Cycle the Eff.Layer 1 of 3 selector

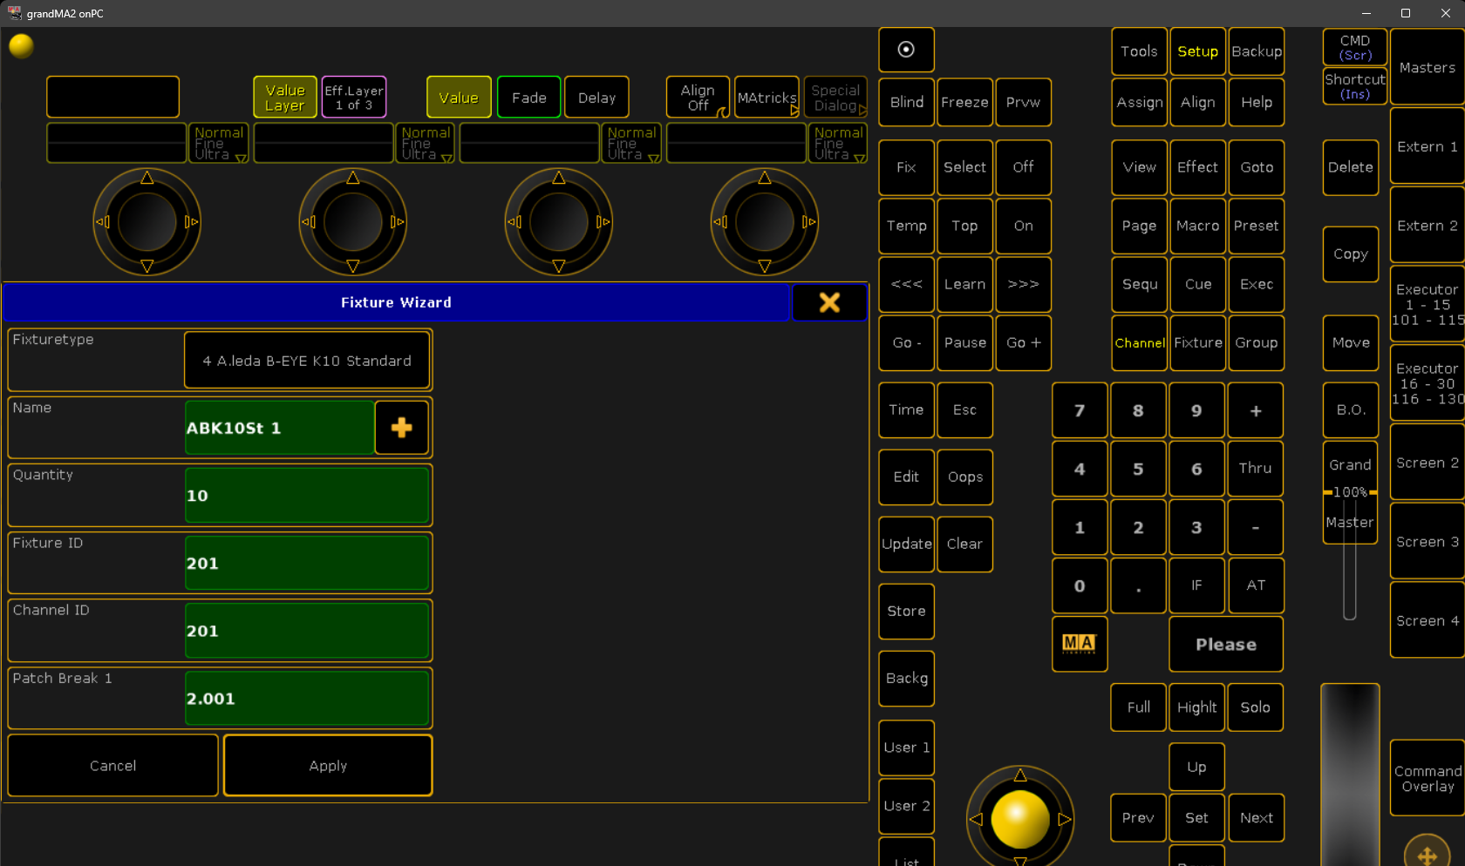pos(354,97)
